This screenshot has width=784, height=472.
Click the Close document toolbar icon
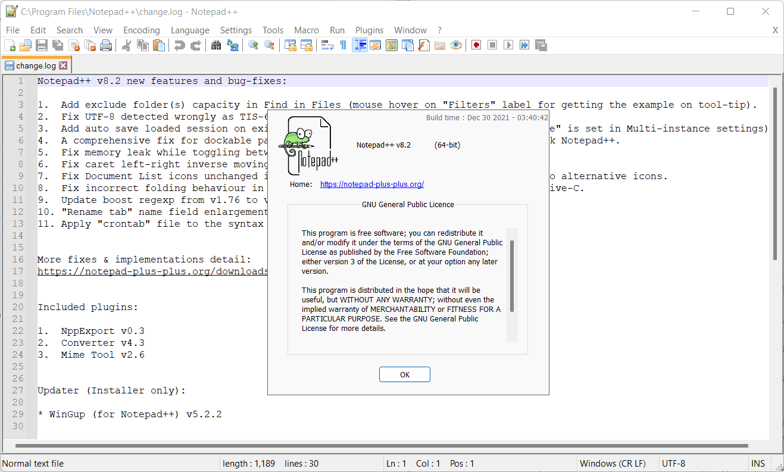pyautogui.click(x=74, y=45)
